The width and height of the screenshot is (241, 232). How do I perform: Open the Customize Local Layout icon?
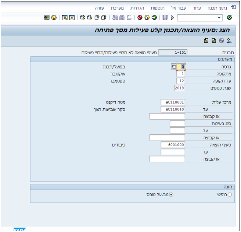47,18
